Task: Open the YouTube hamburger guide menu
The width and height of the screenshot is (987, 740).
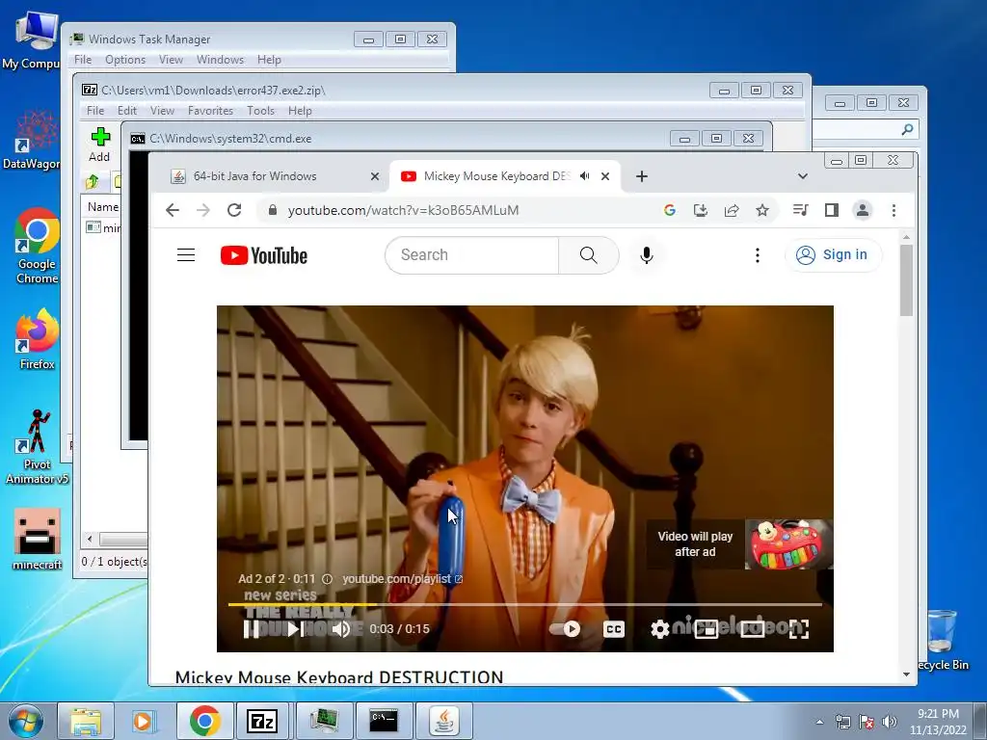Action: [186, 254]
